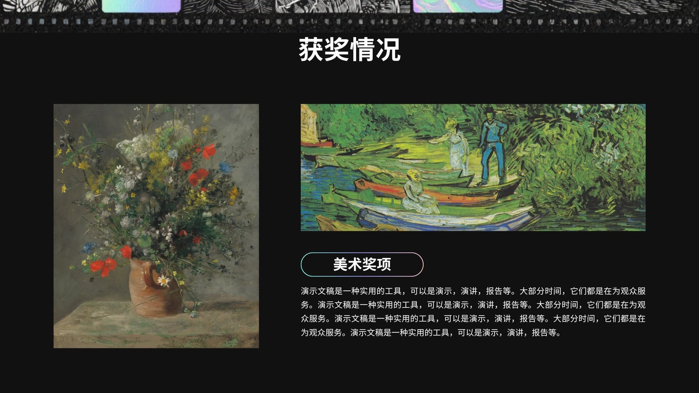The height and width of the screenshot is (393, 699).
Task: Select the left holographic gradient tile at top
Action: 141,6
